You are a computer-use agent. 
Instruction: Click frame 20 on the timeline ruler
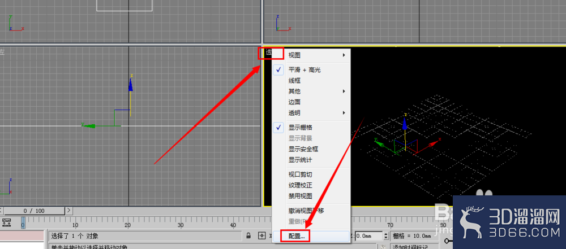coord(127,225)
